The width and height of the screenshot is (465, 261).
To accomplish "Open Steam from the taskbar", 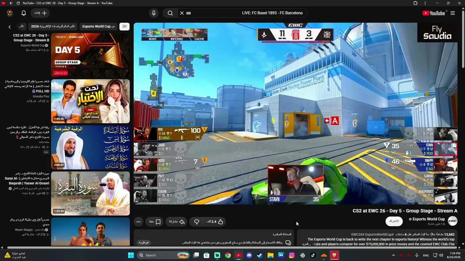I will pyautogui.click(x=260, y=255).
